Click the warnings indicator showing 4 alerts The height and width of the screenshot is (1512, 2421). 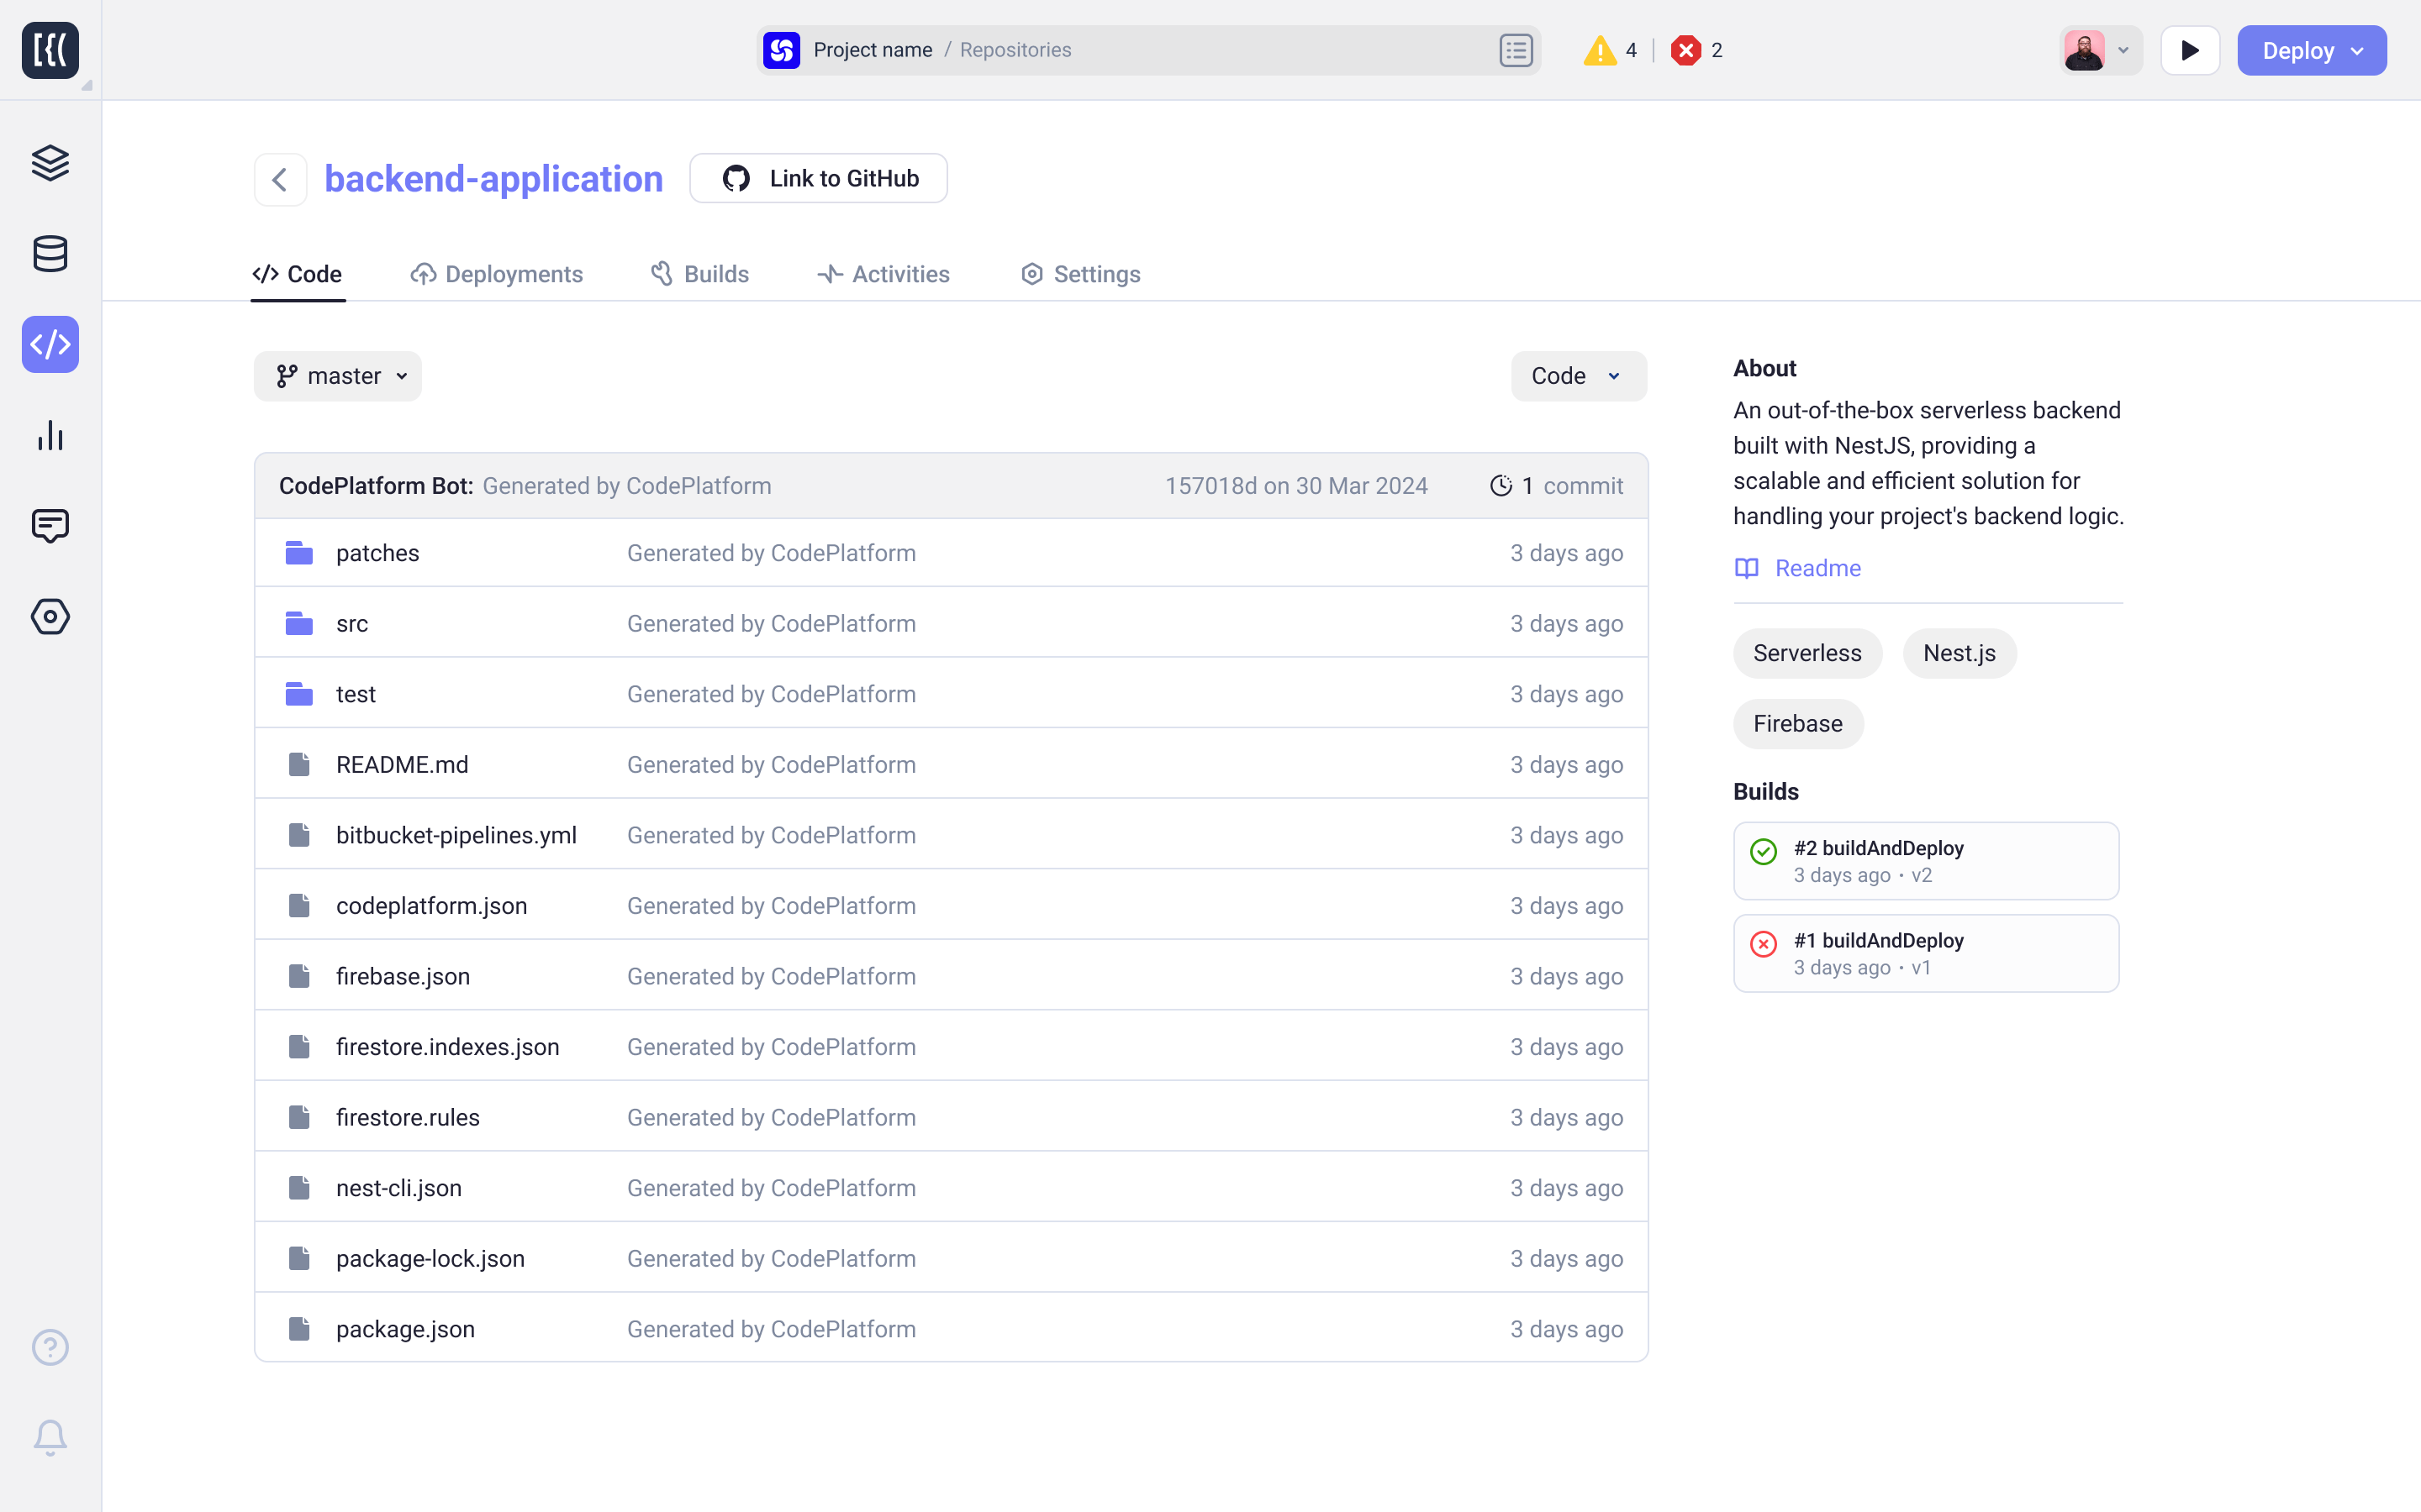1612,50
